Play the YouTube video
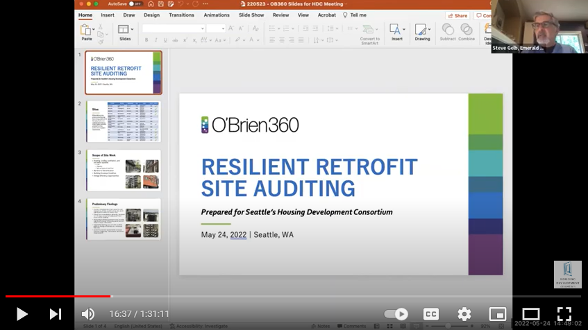Image resolution: width=588 pixels, height=330 pixels. point(22,314)
